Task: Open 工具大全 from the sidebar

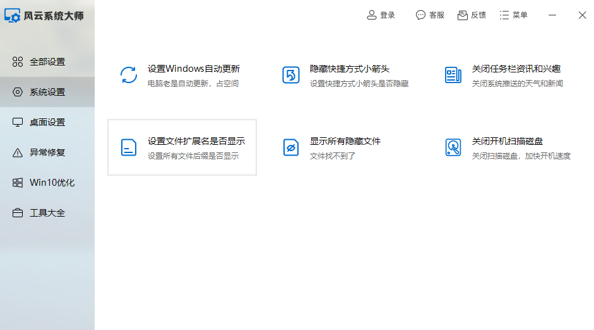Action: 47,213
